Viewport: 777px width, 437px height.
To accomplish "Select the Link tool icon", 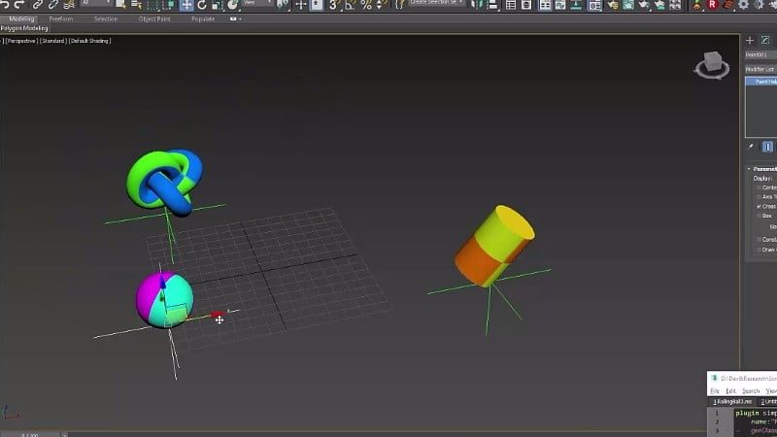I will tap(38, 5).
